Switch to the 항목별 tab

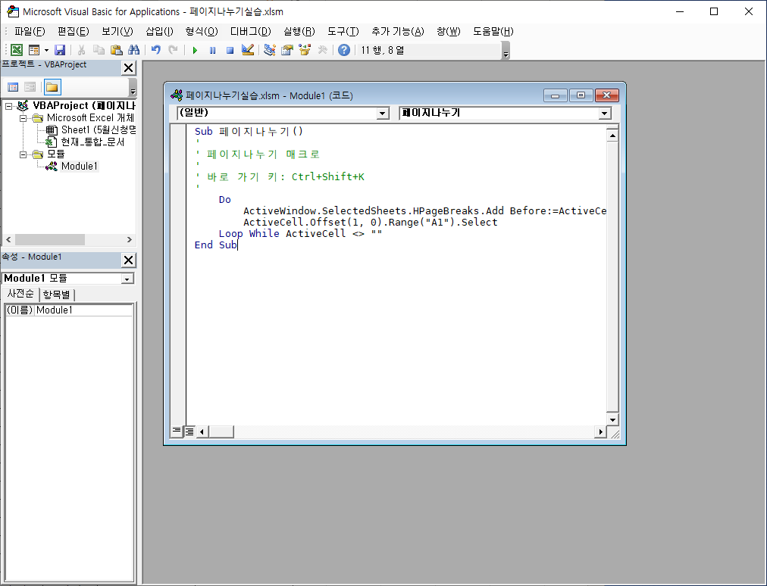(x=57, y=295)
